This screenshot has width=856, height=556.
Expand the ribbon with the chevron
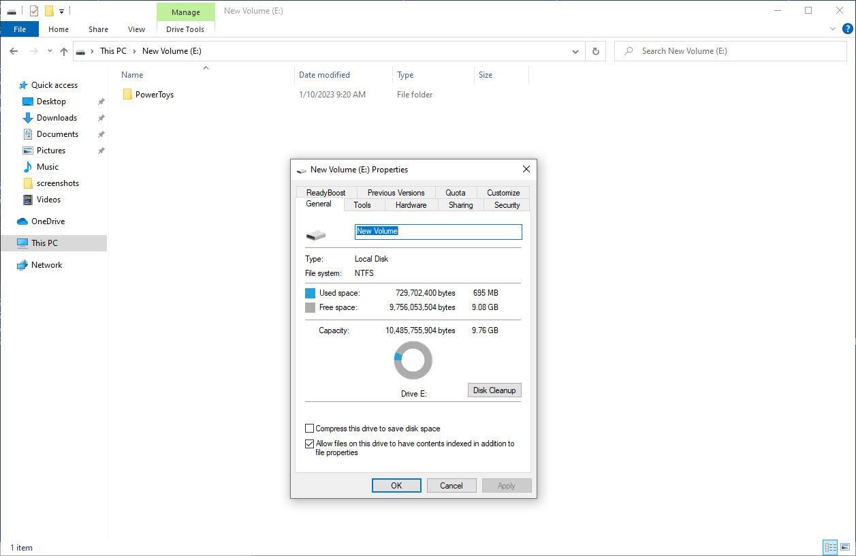[833, 29]
